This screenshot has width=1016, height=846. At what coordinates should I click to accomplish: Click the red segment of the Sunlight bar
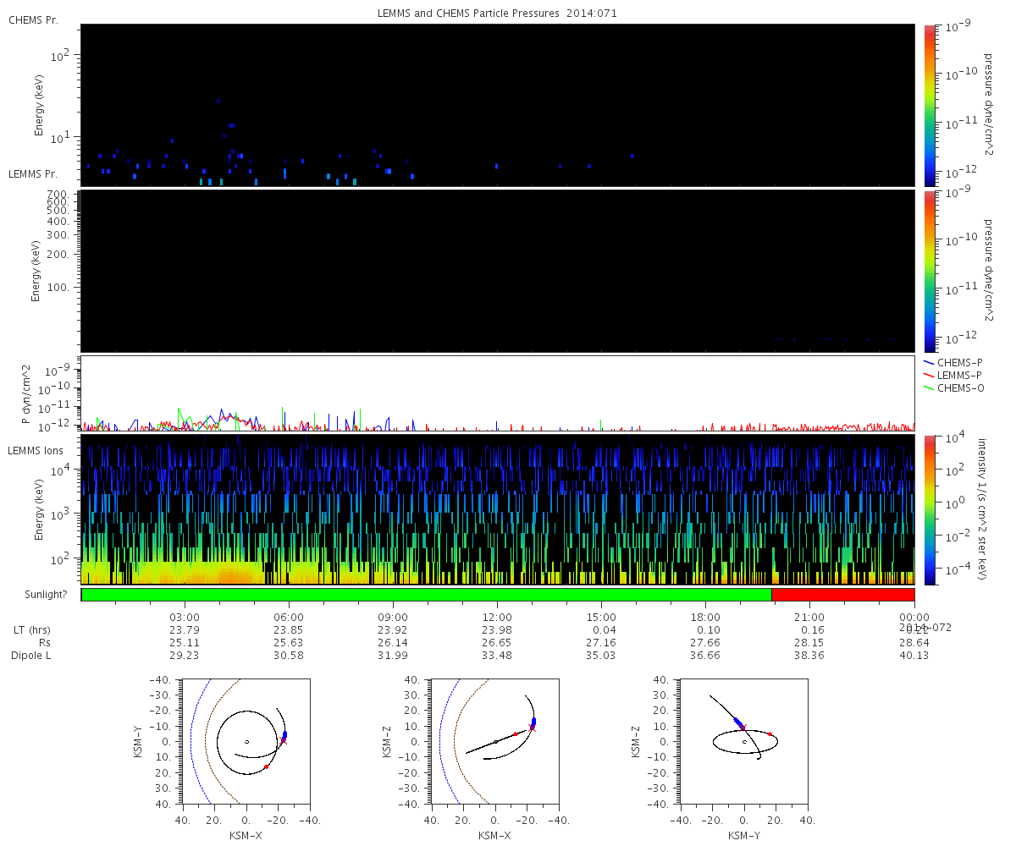click(842, 594)
